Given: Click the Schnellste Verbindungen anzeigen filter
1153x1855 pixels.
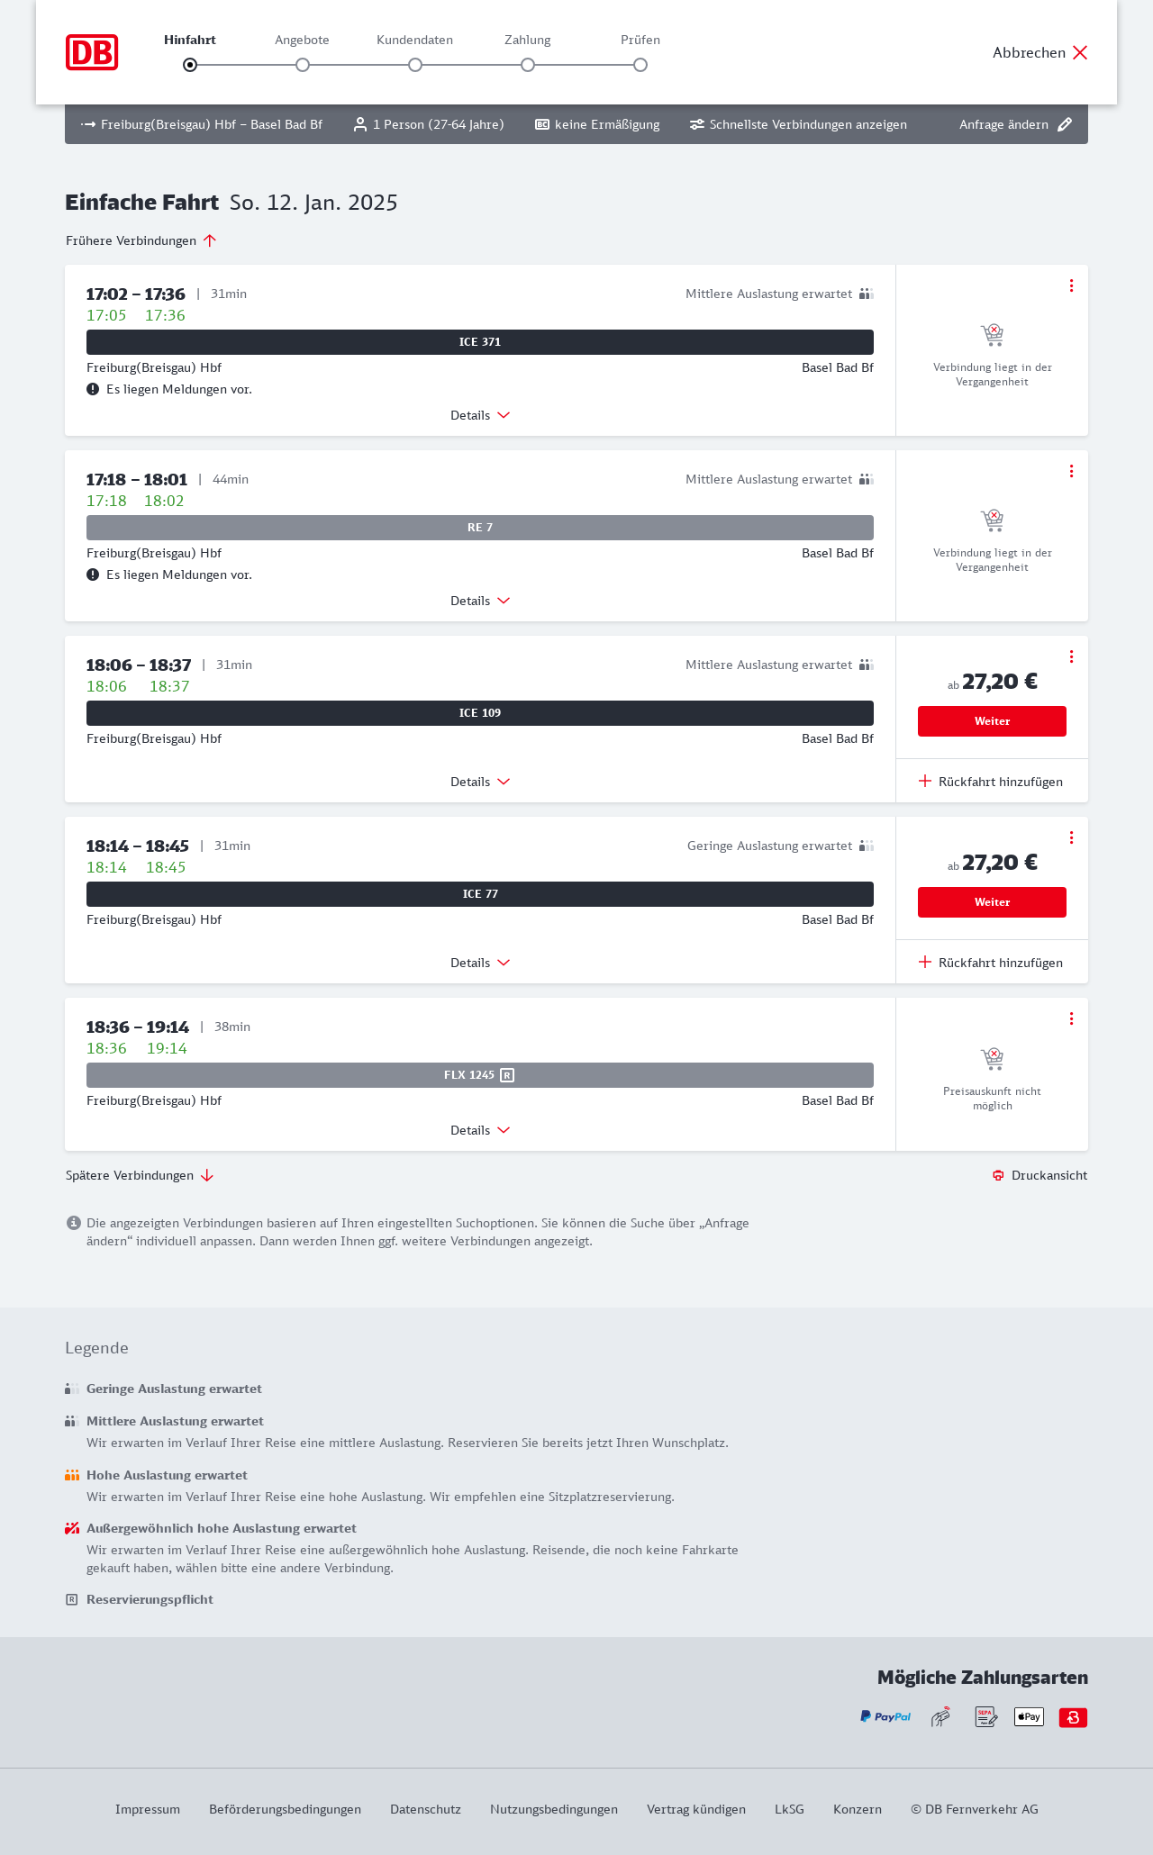Looking at the screenshot, I should pyautogui.click(x=798, y=125).
